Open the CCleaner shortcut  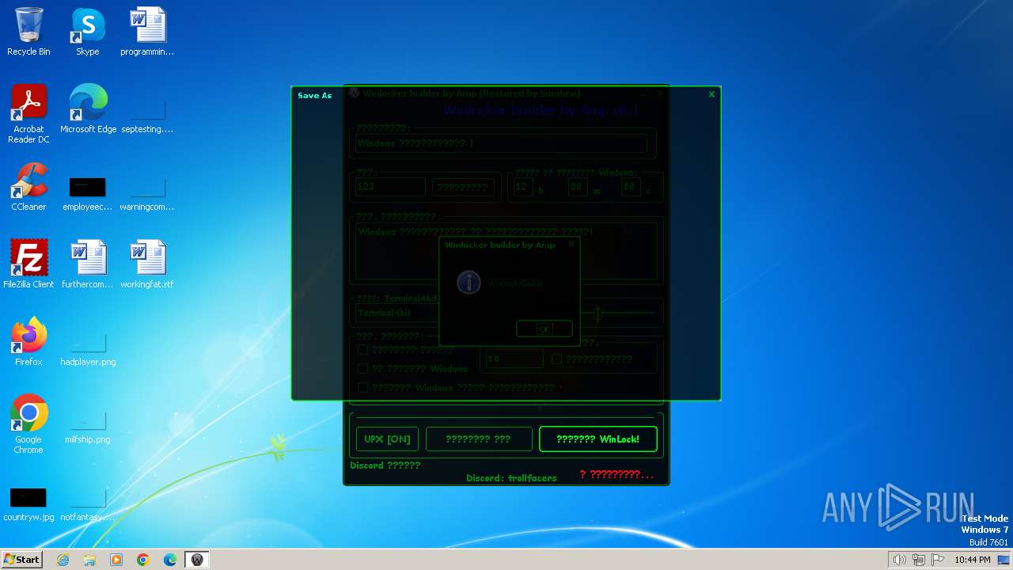pos(28,187)
